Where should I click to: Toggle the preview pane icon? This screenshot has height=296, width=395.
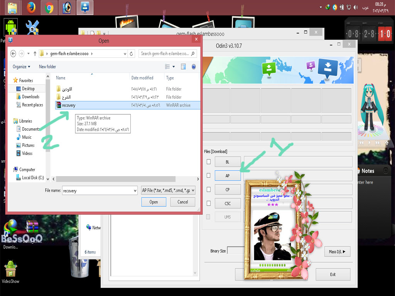pos(183,67)
